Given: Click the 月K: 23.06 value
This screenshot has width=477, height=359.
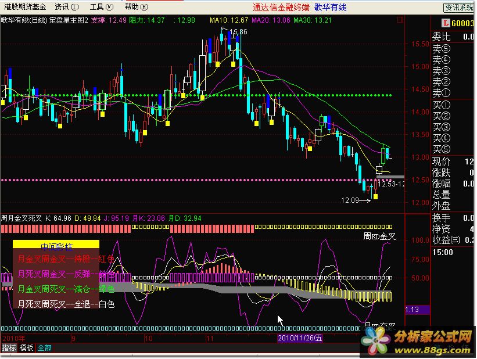Looking at the screenshot, I should 149,218.
